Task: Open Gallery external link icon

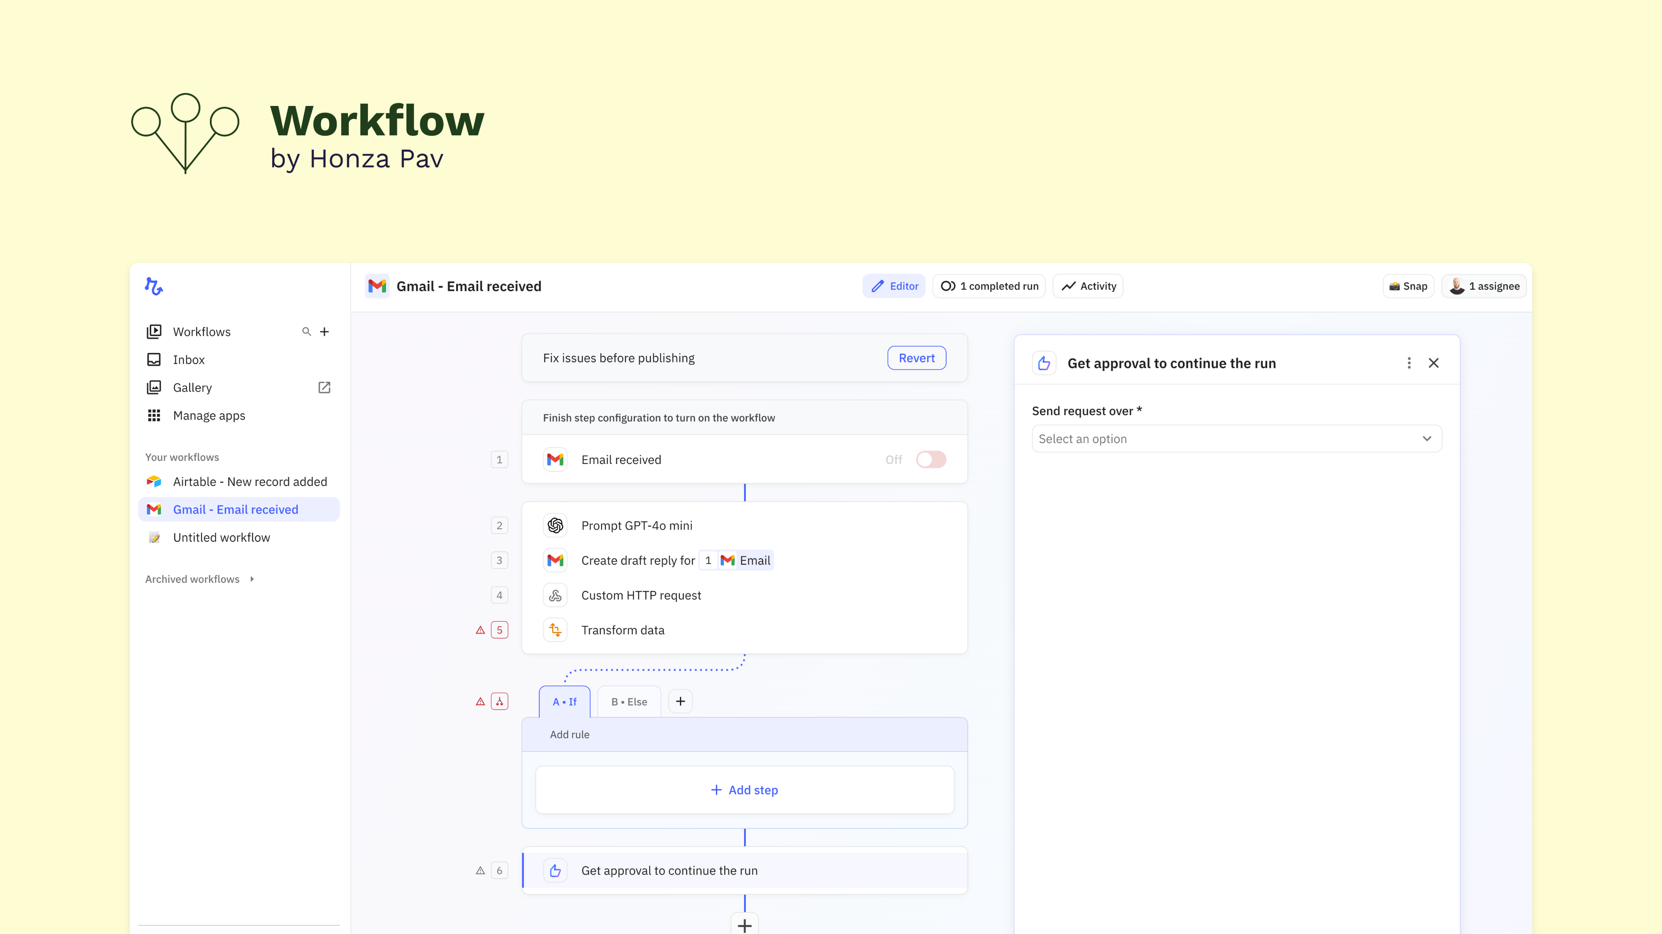Action: pos(325,387)
